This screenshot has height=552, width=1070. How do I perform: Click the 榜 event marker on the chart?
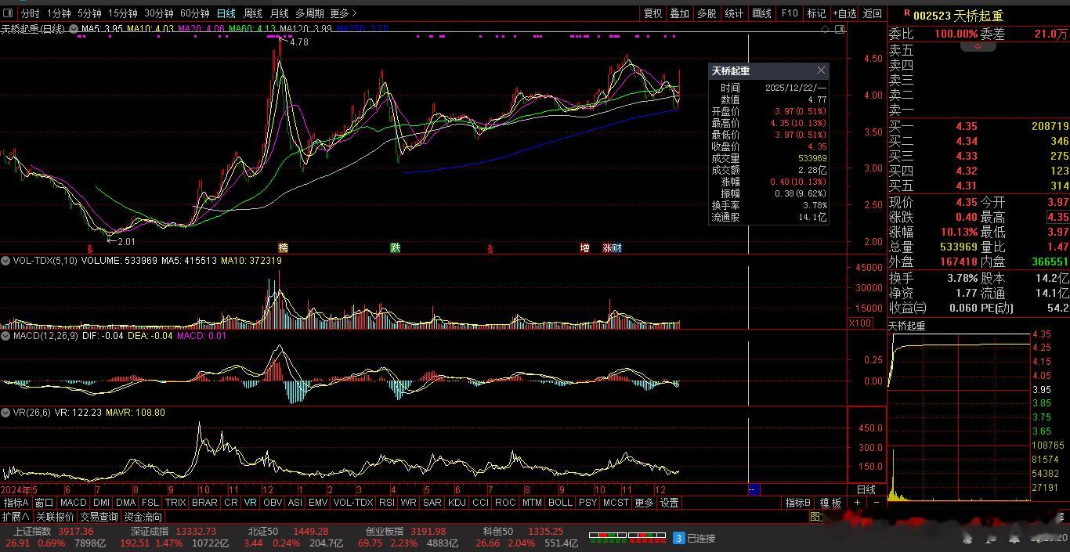(x=284, y=247)
